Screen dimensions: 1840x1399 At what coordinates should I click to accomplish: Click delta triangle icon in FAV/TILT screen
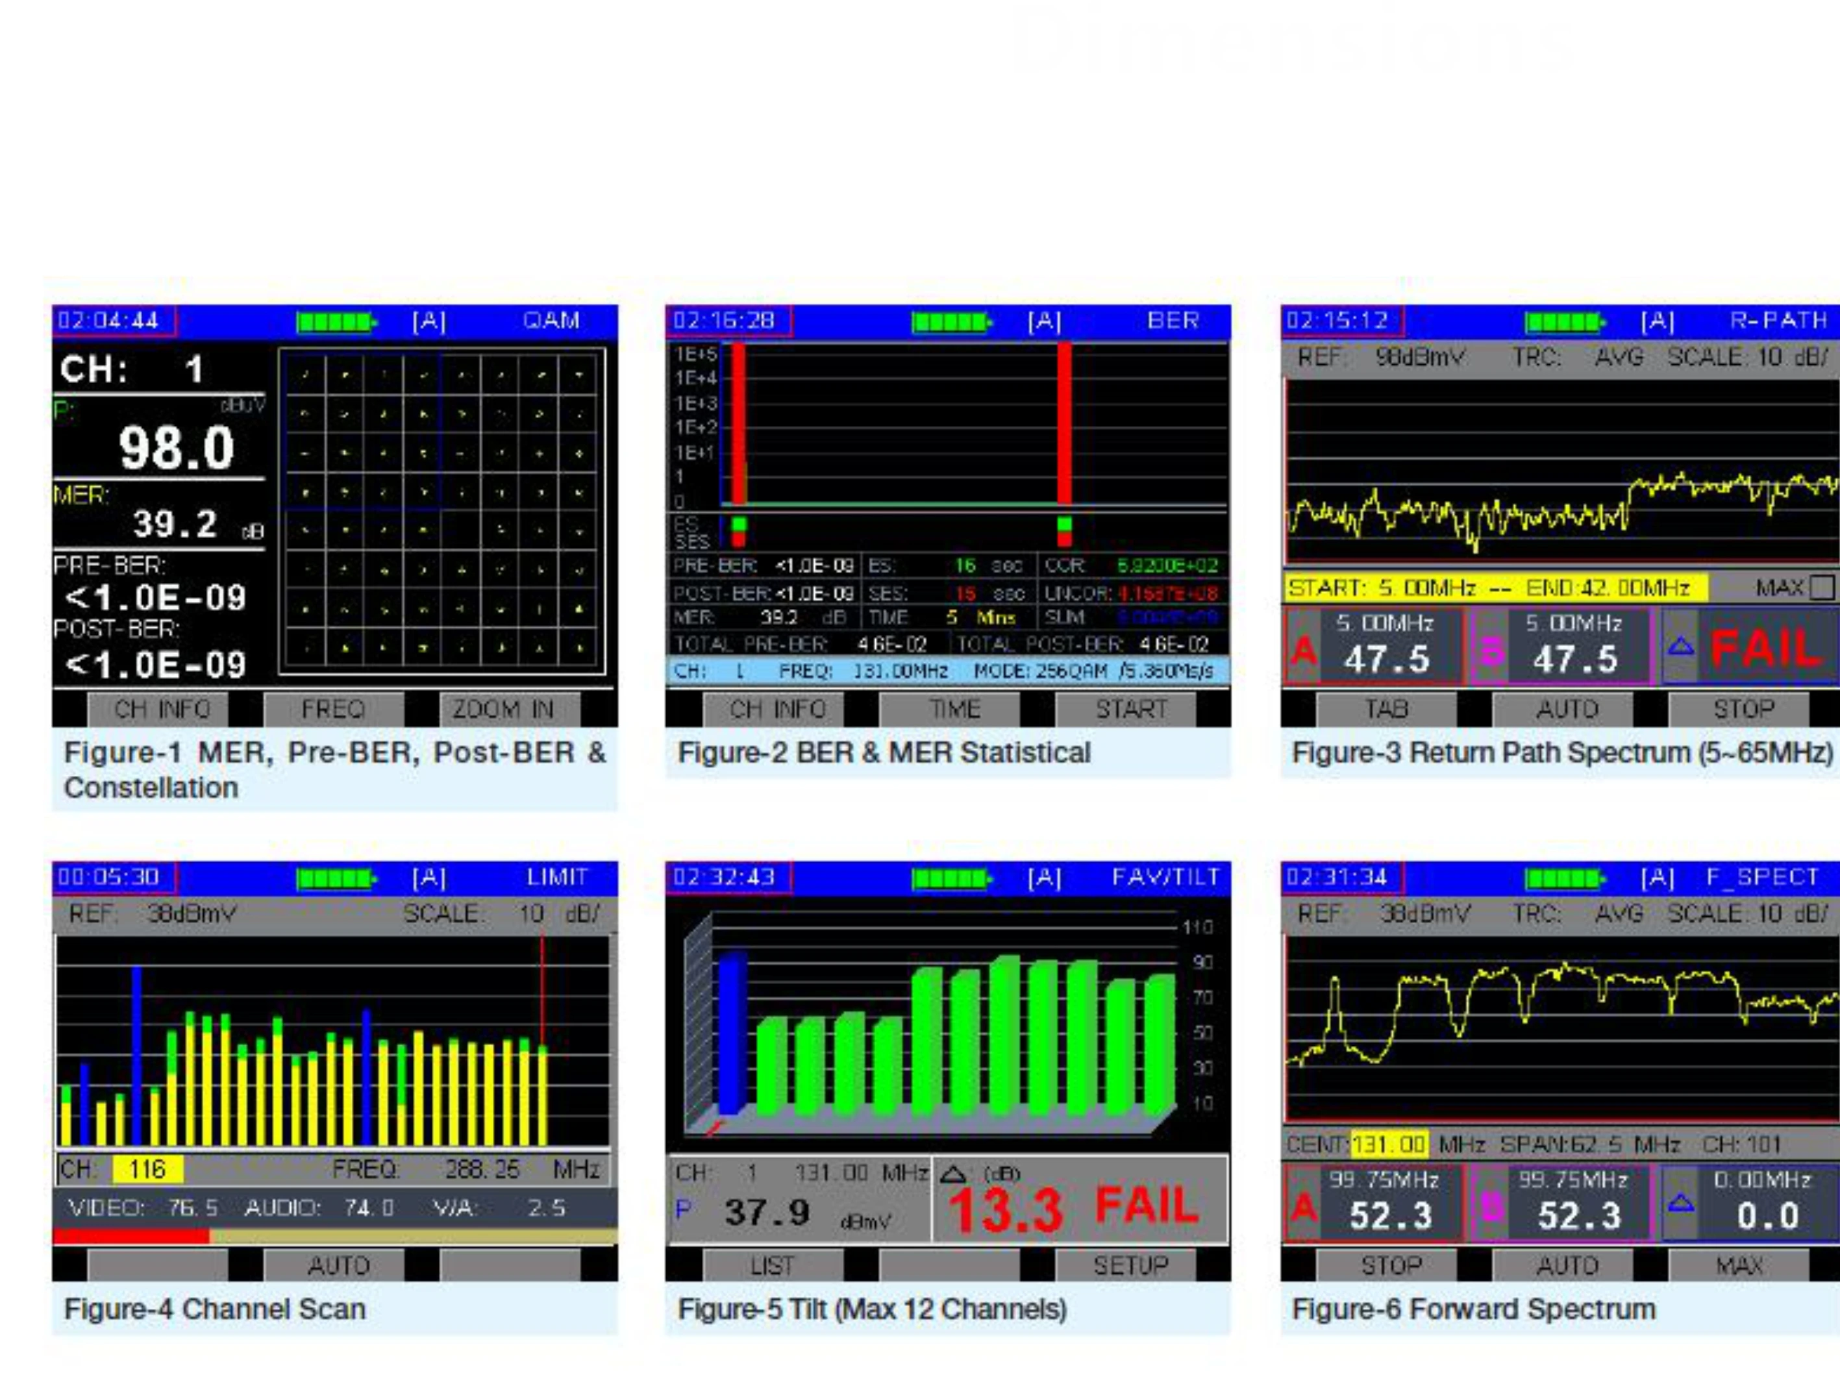(953, 1174)
